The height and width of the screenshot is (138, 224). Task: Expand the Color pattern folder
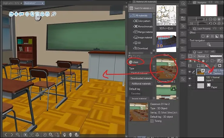click(x=133, y=21)
